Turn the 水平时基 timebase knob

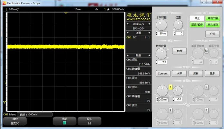162,25
